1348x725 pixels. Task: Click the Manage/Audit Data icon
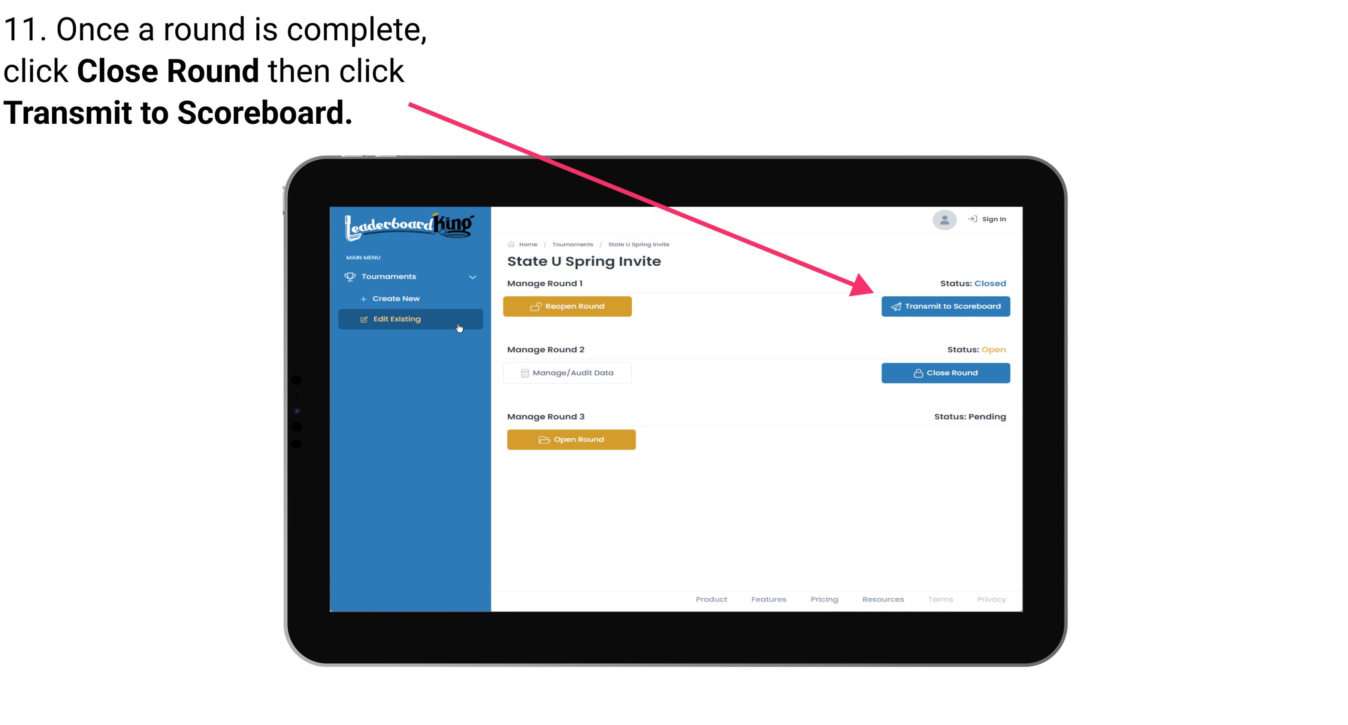[x=523, y=372]
